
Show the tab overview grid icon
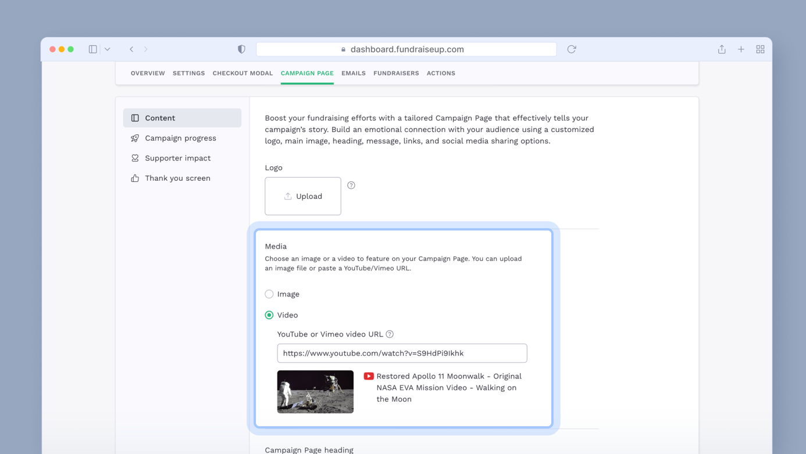coord(760,49)
